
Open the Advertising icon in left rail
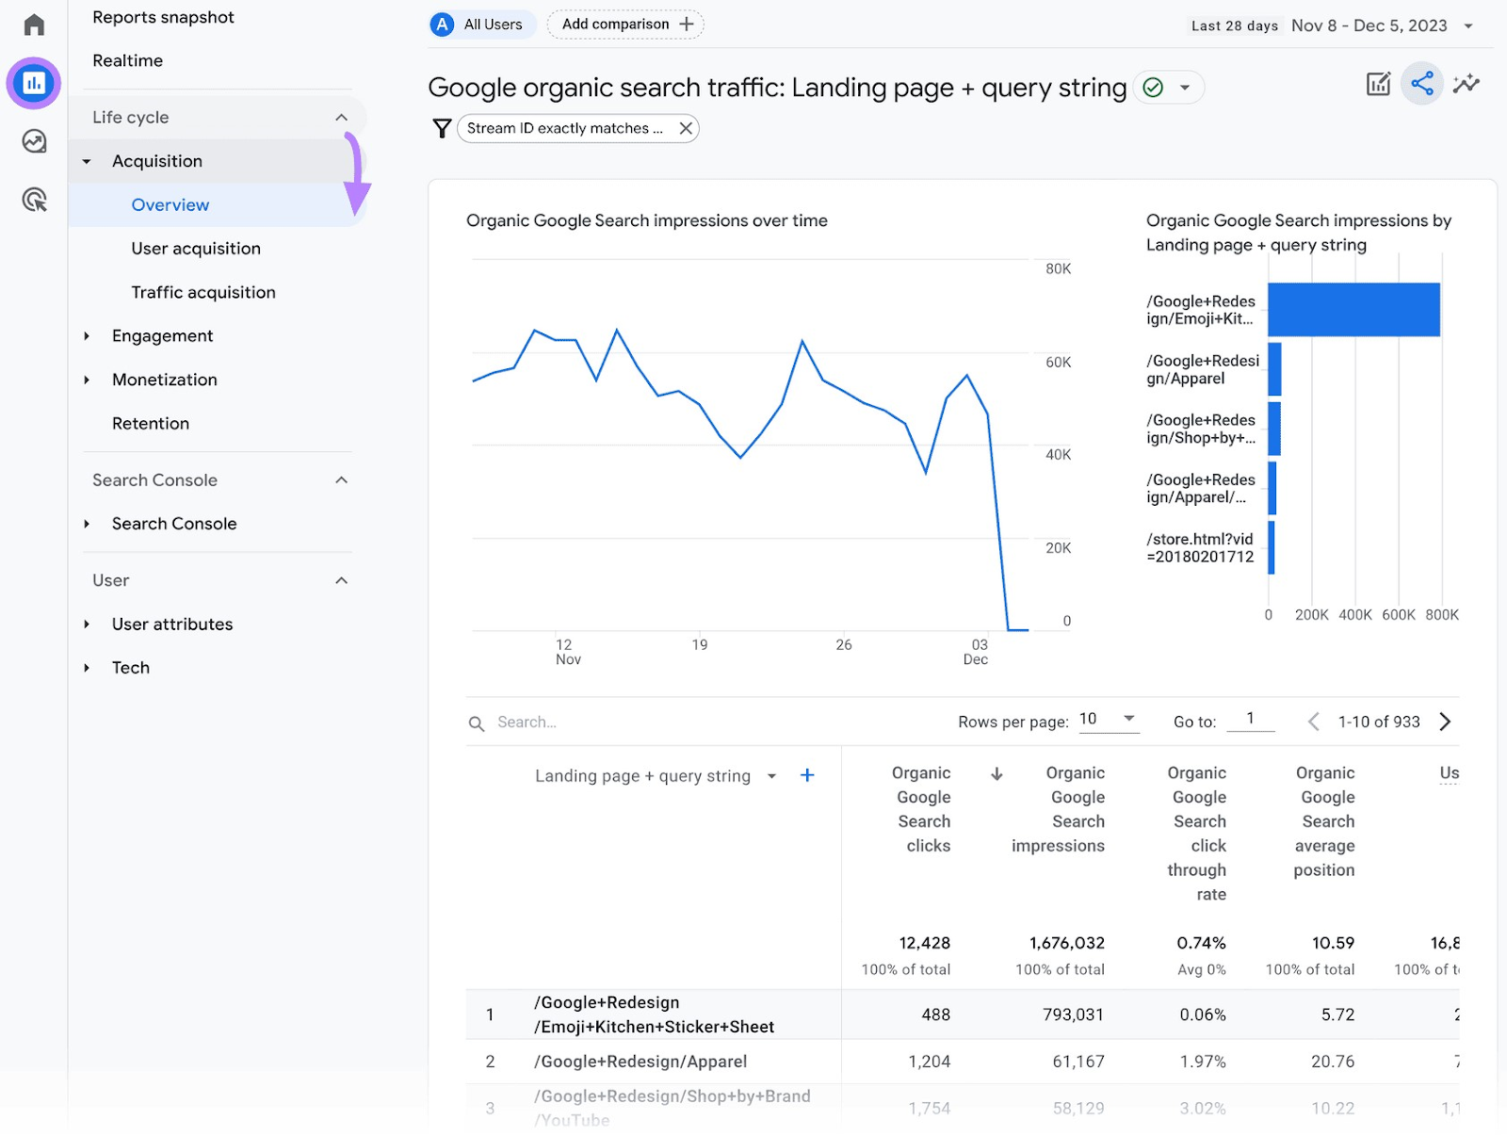[x=34, y=200]
